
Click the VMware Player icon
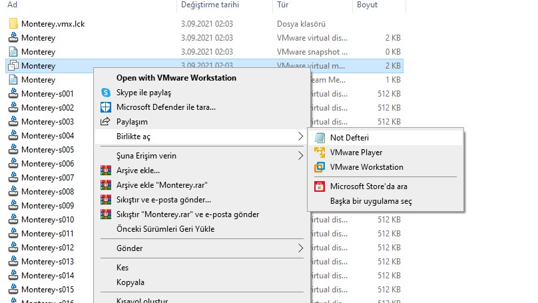click(320, 152)
